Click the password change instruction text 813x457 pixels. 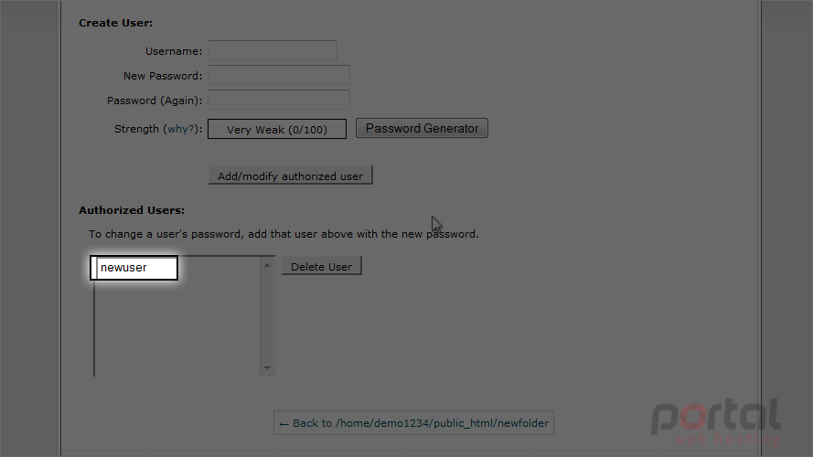click(283, 234)
